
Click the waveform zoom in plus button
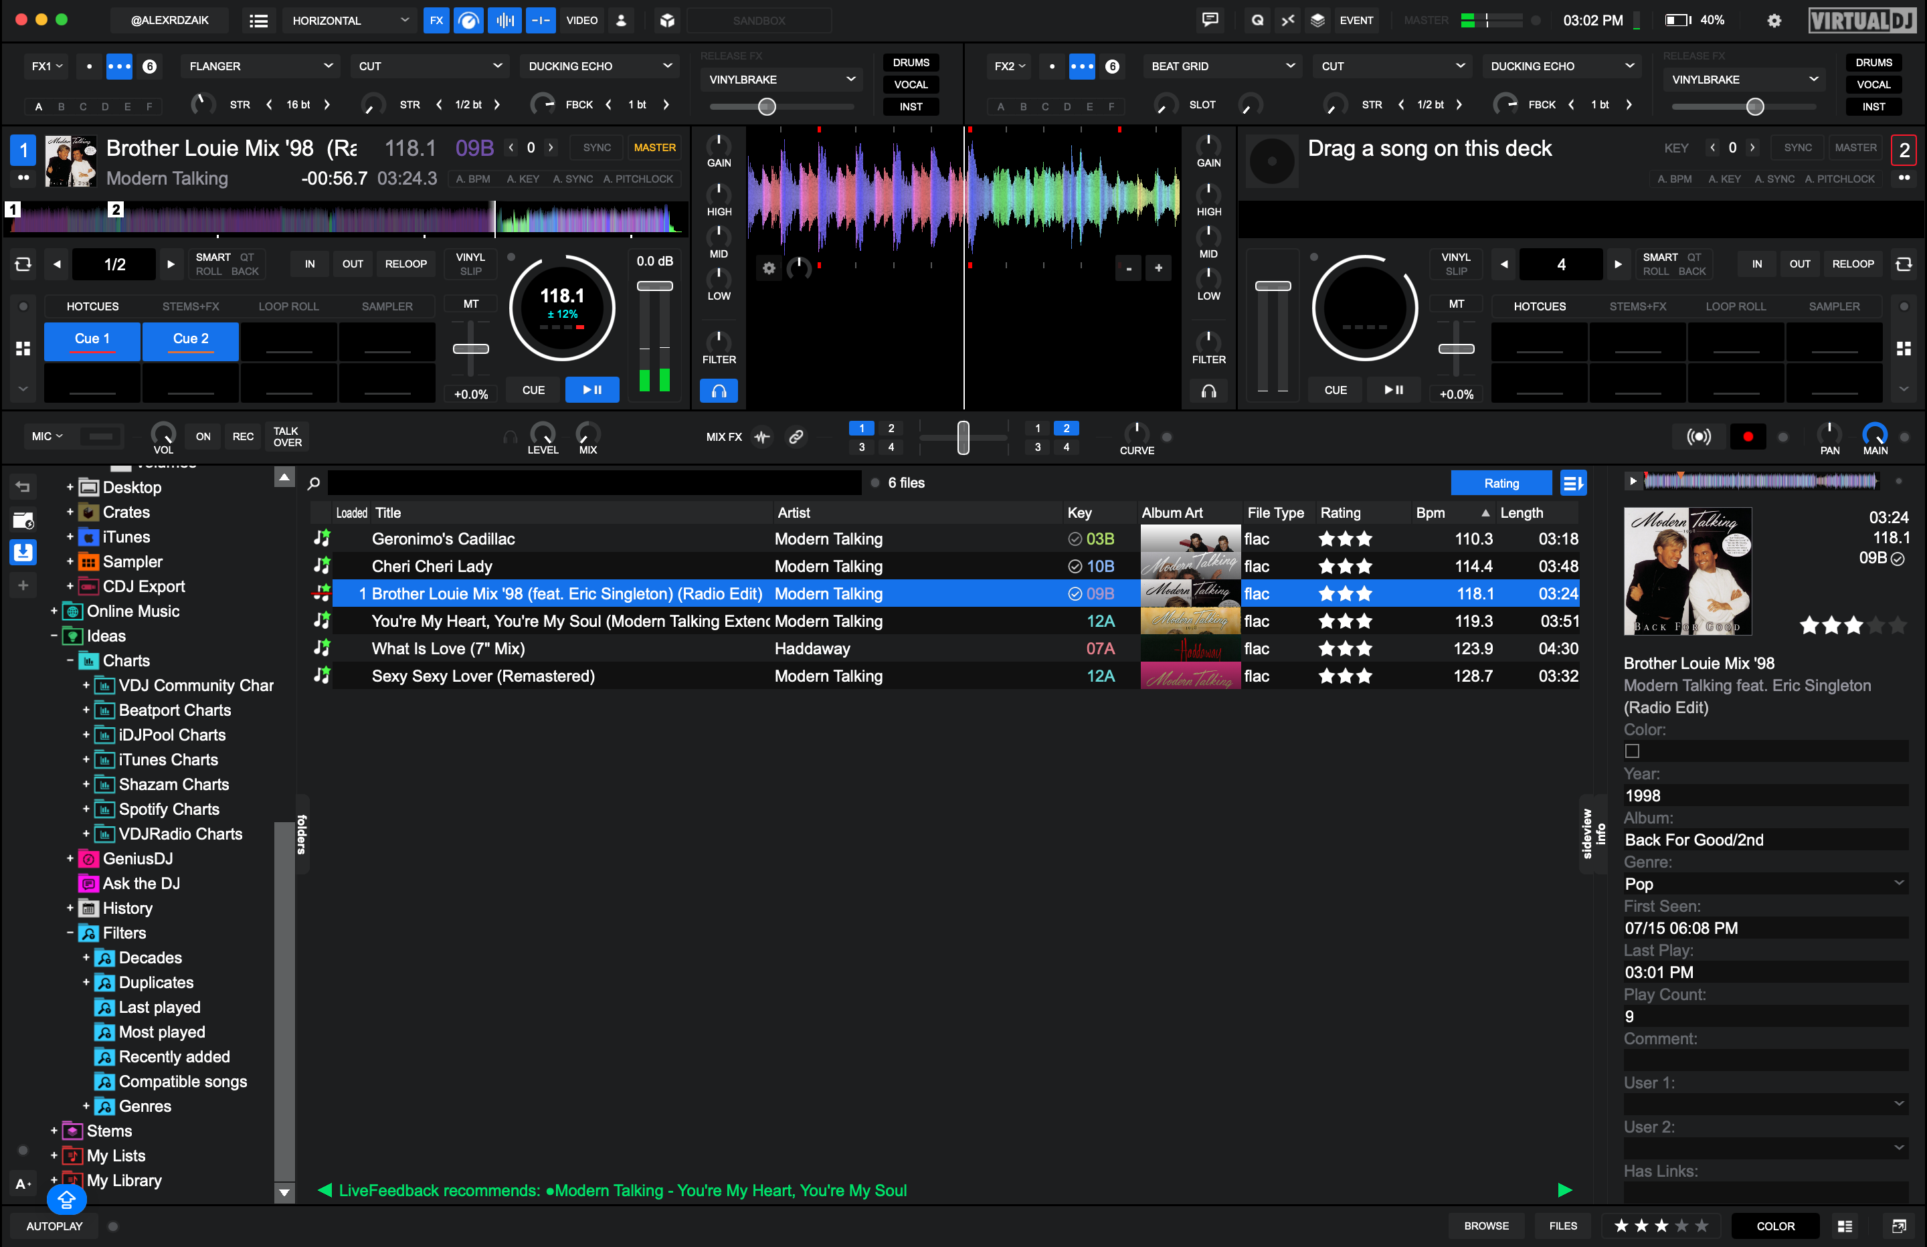(1158, 268)
